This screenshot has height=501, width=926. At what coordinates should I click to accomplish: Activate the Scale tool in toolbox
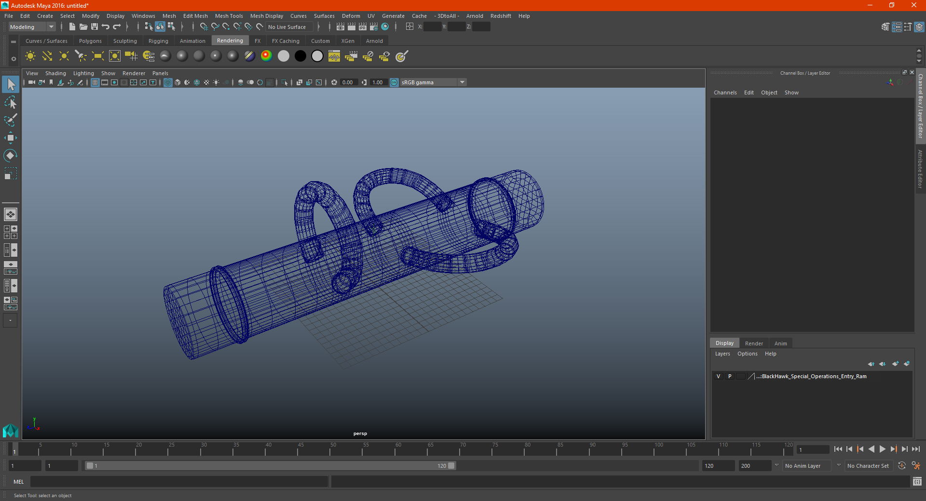(10, 173)
